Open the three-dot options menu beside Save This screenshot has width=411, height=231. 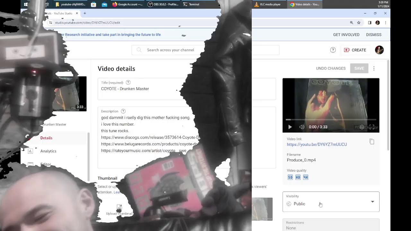(374, 68)
